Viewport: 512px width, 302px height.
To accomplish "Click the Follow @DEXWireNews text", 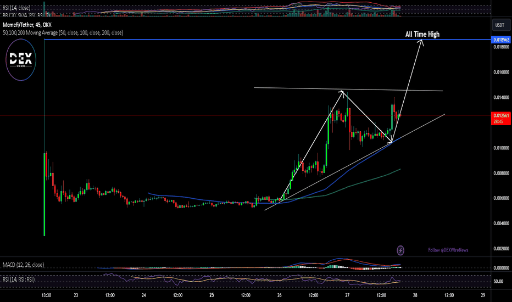I will click(x=448, y=250).
